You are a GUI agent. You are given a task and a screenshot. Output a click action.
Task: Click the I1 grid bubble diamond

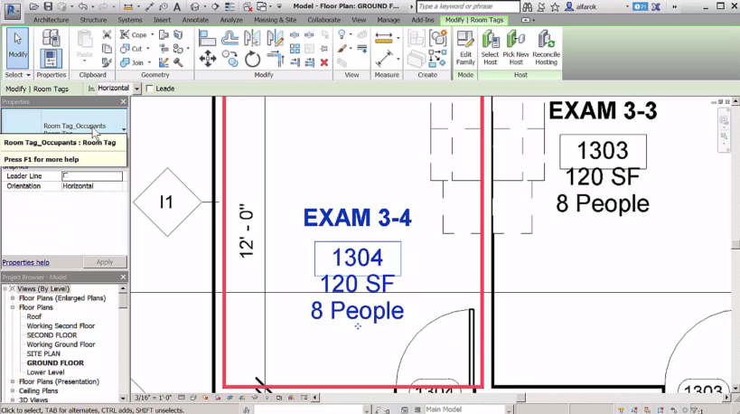(x=166, y=202)
